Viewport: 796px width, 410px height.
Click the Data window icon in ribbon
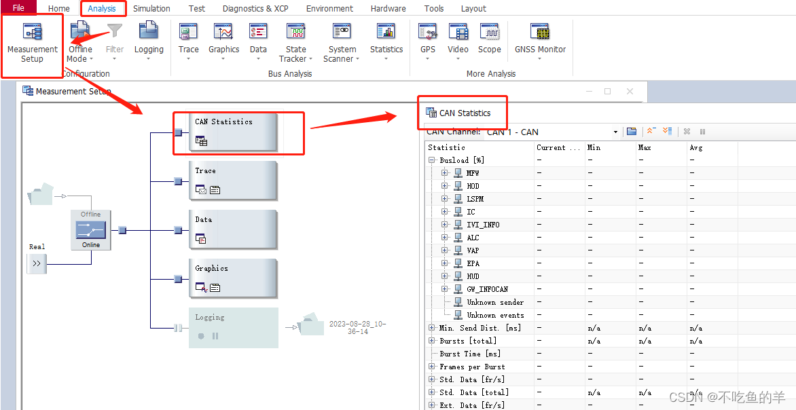pos(258,31)
